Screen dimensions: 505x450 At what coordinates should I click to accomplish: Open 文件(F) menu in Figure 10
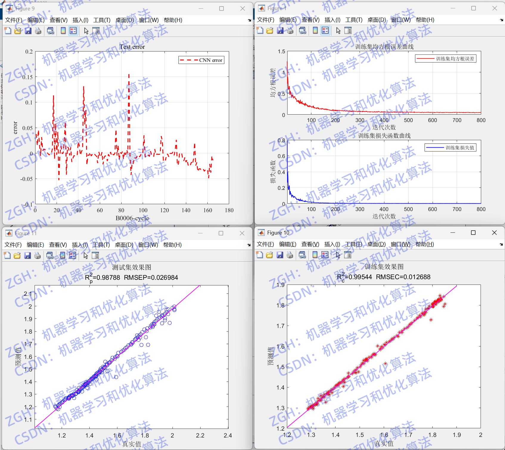pyautogui.click(x=265, y=244)
